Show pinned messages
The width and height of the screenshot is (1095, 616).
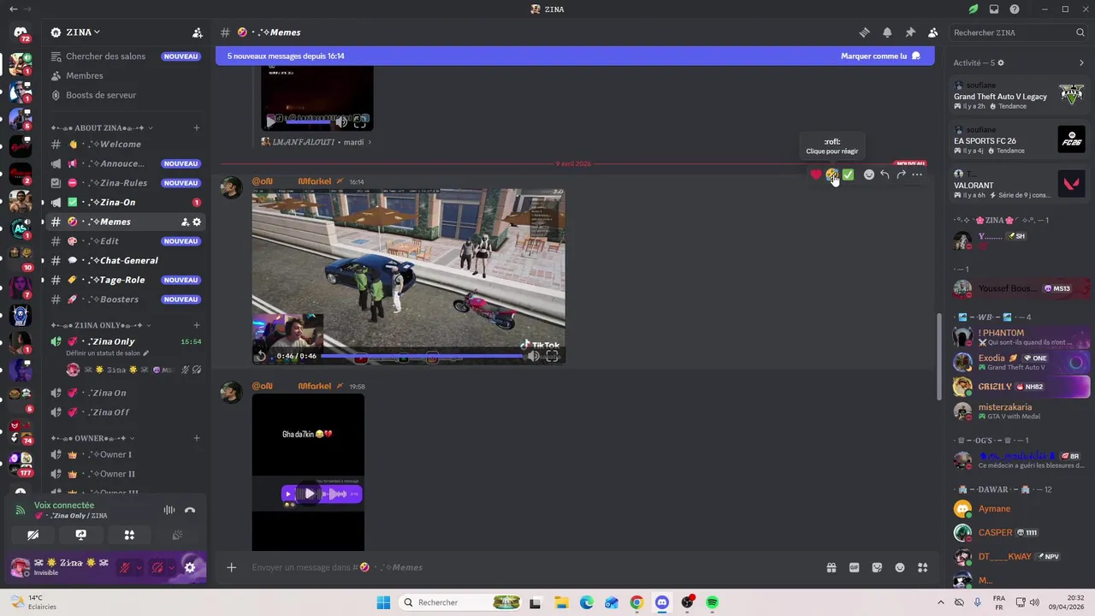coord(910,33)
